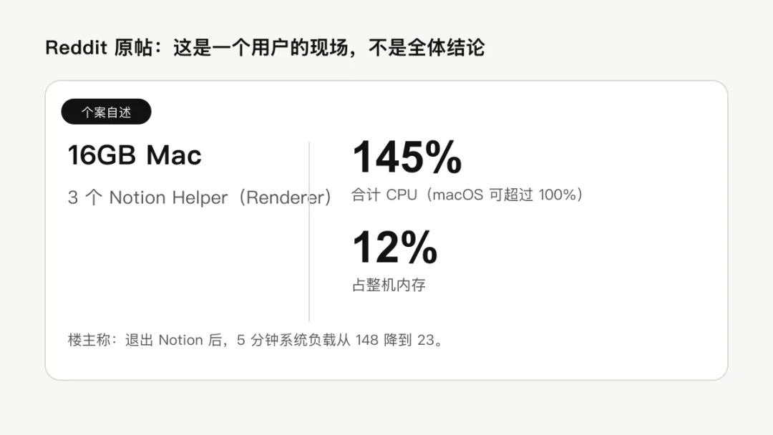The height and width of the screenshot is (435, 773).
Task: Click the vertical divider line in card
Action: coord(309,232)
